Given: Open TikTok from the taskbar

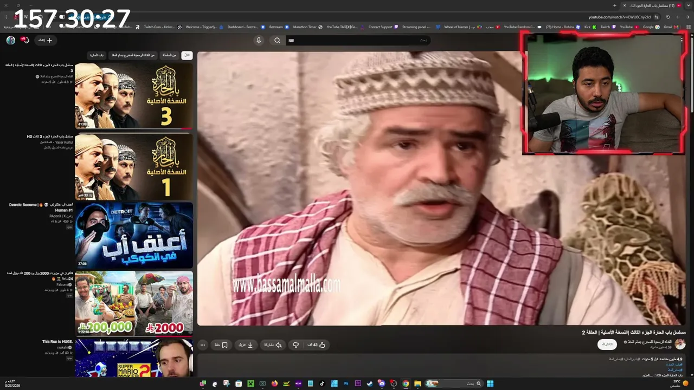Looking at the screenshot, I should coord(322,383).
